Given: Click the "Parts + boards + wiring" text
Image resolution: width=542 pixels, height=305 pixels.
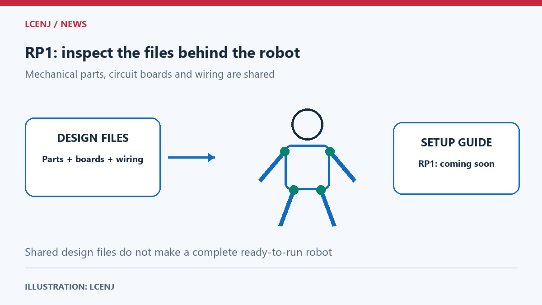Looking at the screenshot, I should point(93,159).
